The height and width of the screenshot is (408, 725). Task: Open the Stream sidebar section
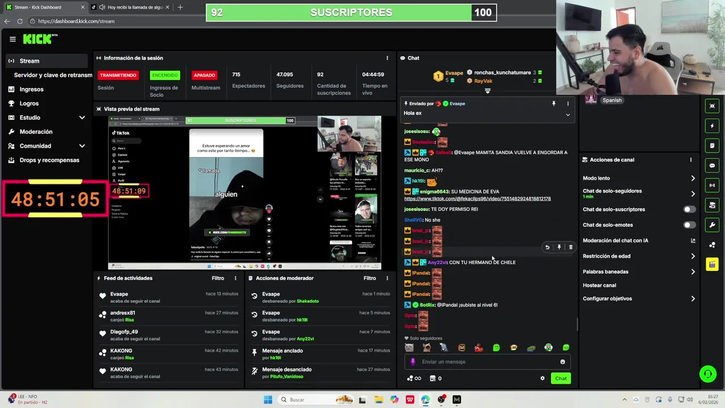click(46, 61)
